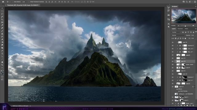Screen dimensions: 197x110
Task: Hide the Exposure 2 adjustment layer
Action: click(x=173, y=46)
